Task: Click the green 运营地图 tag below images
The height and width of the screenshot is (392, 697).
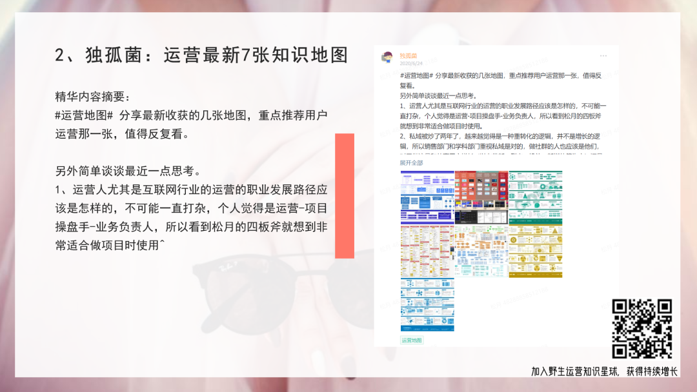Action: [x=412, y=340]
